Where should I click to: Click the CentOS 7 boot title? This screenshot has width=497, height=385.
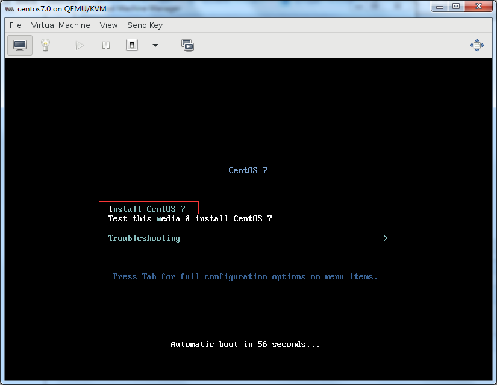pyautogui.click(x=248, y=170)
